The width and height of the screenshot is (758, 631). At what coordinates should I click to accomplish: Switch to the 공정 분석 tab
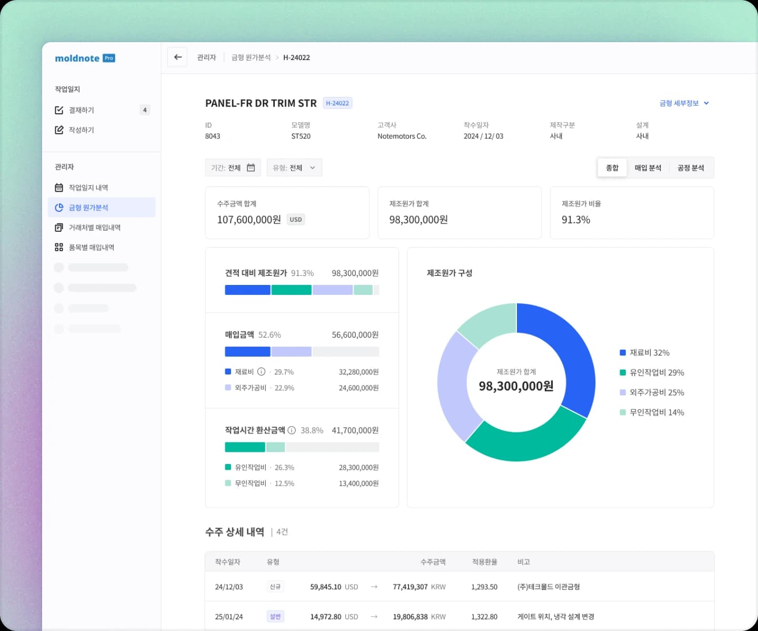(x=691, y=167)
